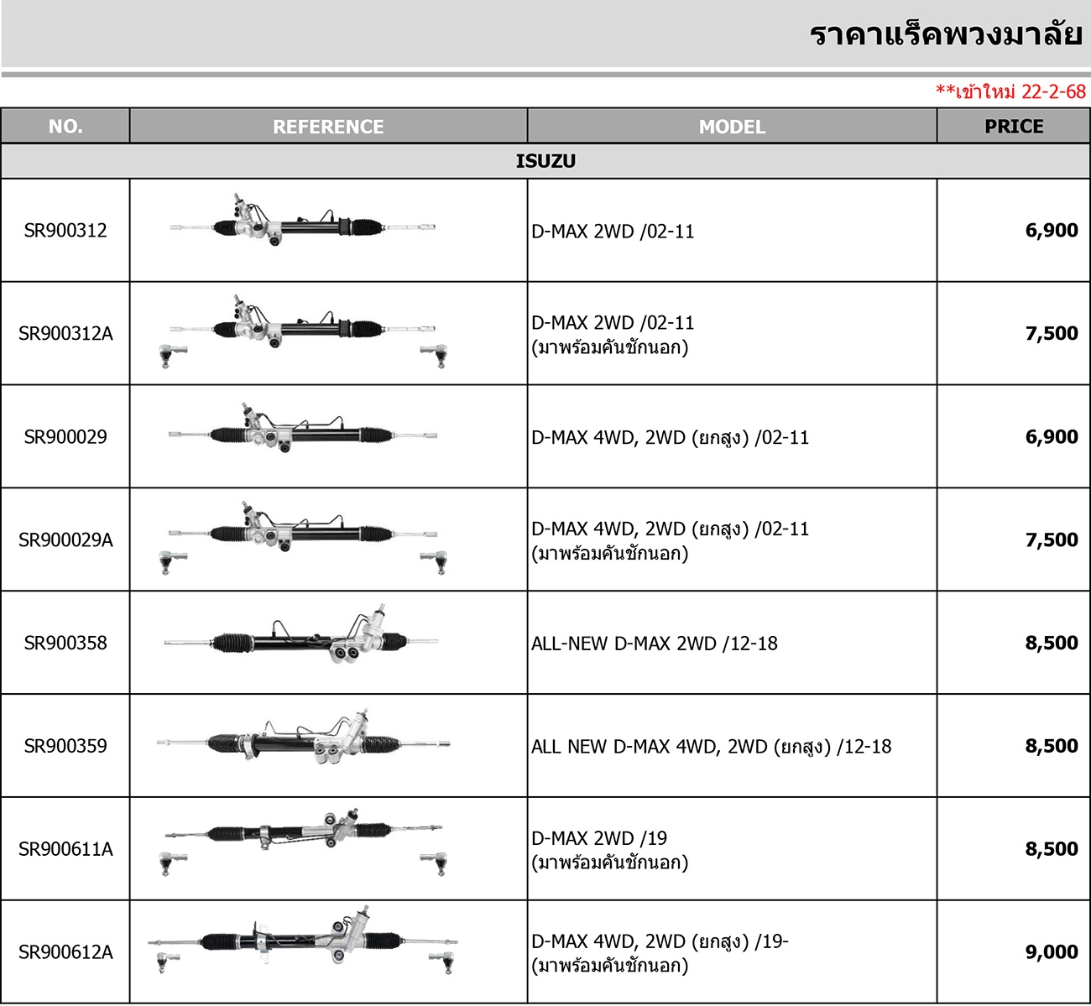Click model text of row SR900312A

tap(613, 335)
